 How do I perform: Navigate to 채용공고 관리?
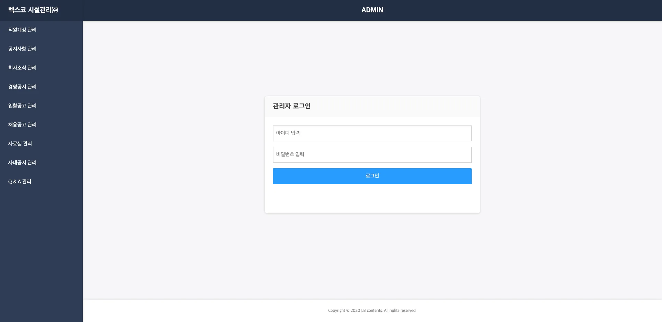[x=22, y=125]
